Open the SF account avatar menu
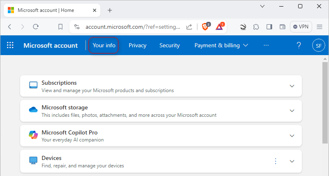The image size is (329, 176). pos(318,45)
